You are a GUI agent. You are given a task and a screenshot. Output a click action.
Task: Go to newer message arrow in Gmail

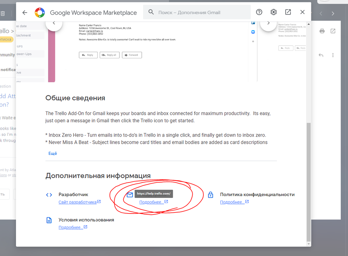tap(321, 14)
